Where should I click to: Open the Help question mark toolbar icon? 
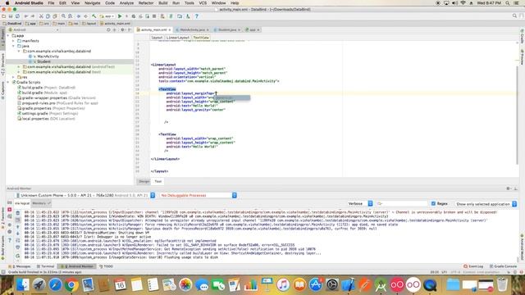(x=197, y=16)
